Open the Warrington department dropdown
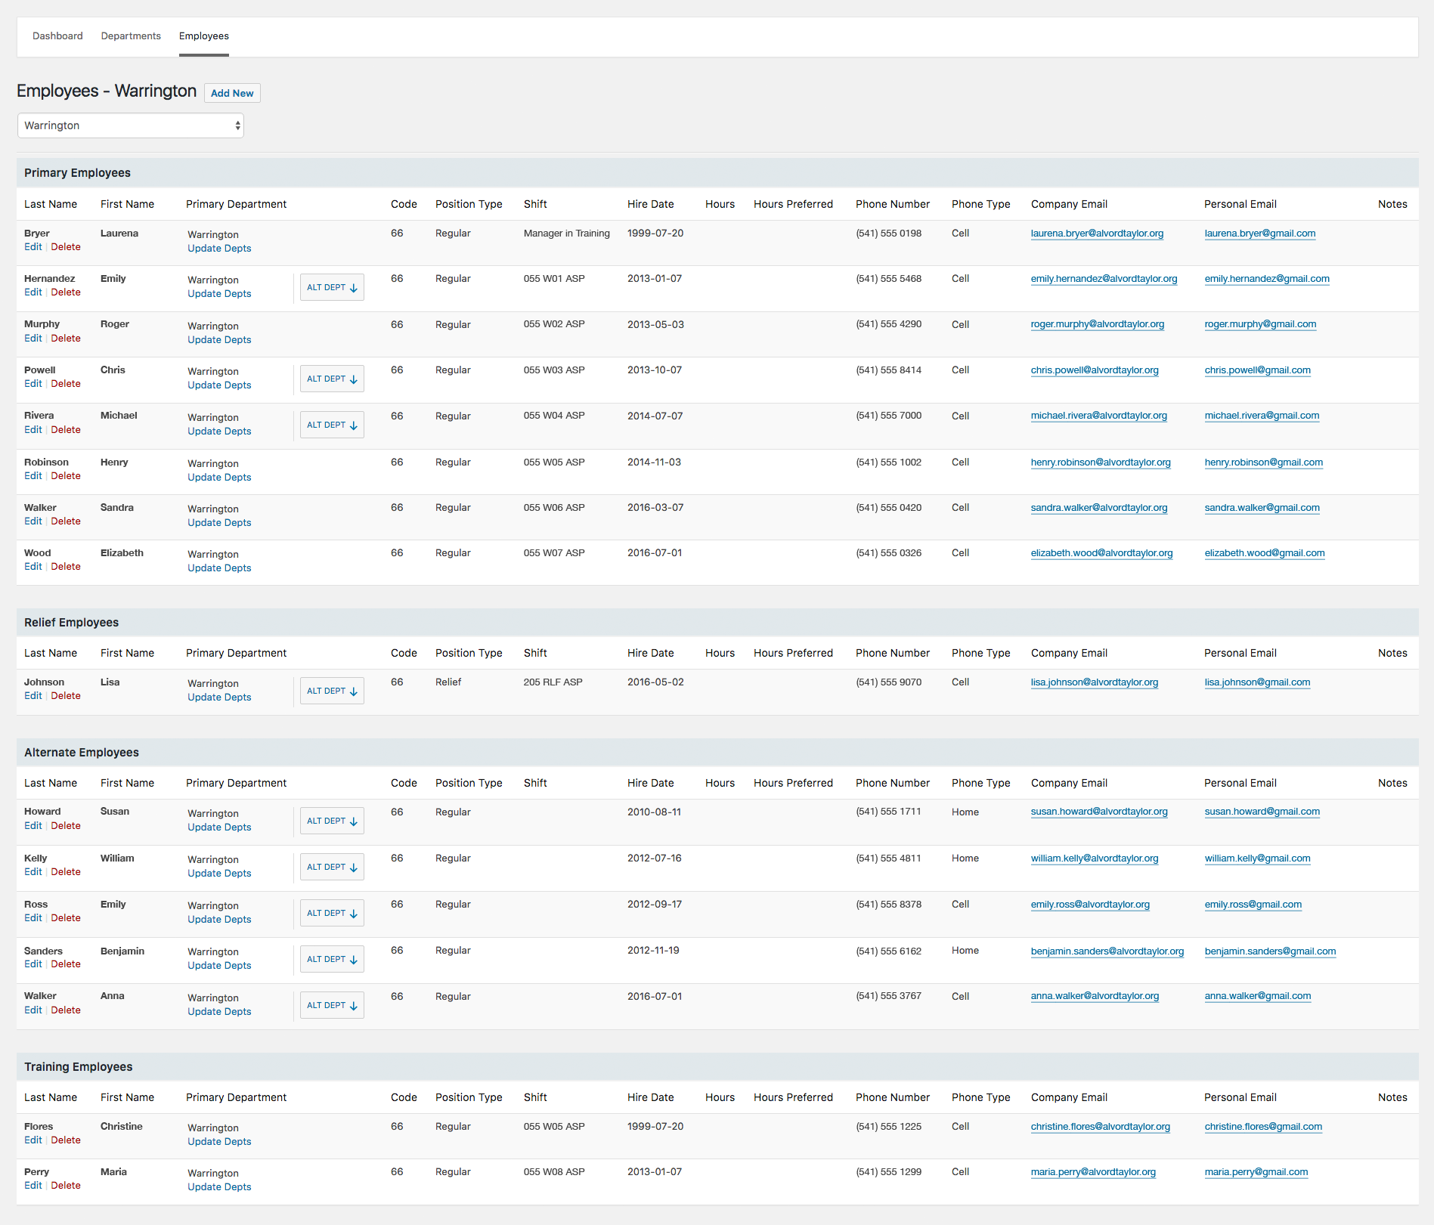 (130, 125)
